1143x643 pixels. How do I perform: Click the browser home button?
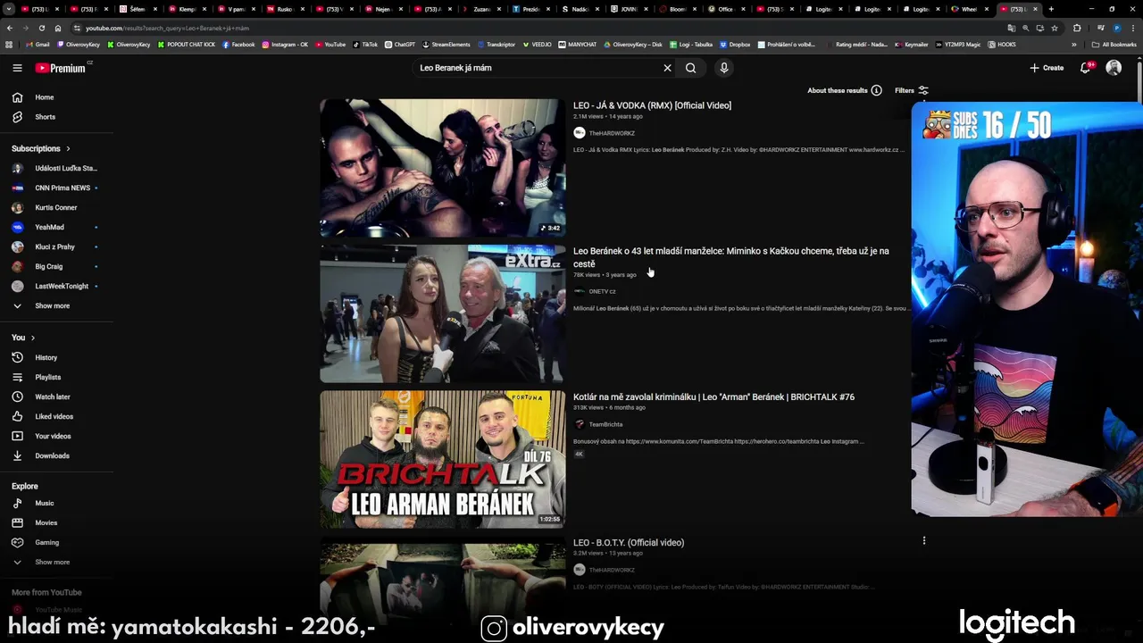pyautogui.click(x=58, y=28)
